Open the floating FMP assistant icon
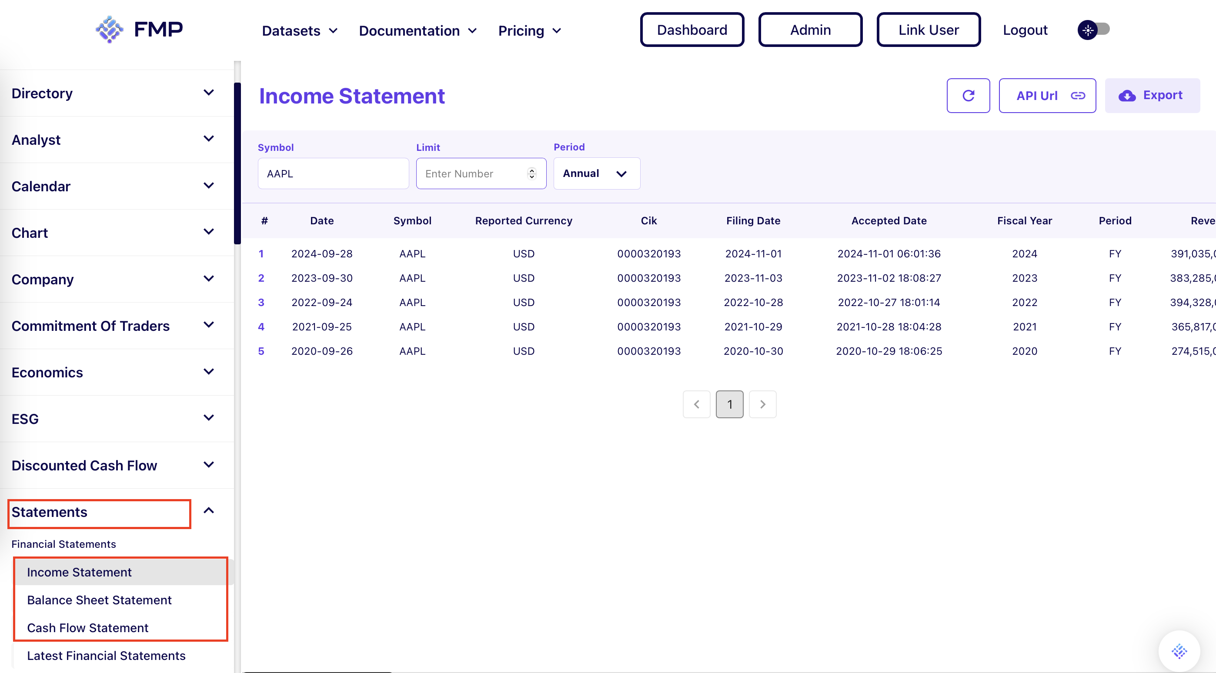 pos(1179,651)
